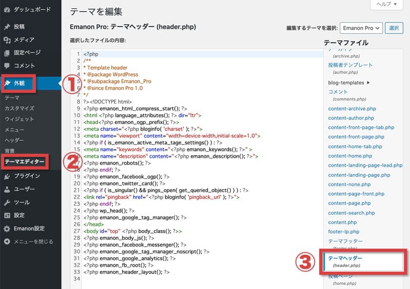Expand the ヘルプ dropdown tab
The height and width of the screenshot is (289, 410).
click(386, 4)
